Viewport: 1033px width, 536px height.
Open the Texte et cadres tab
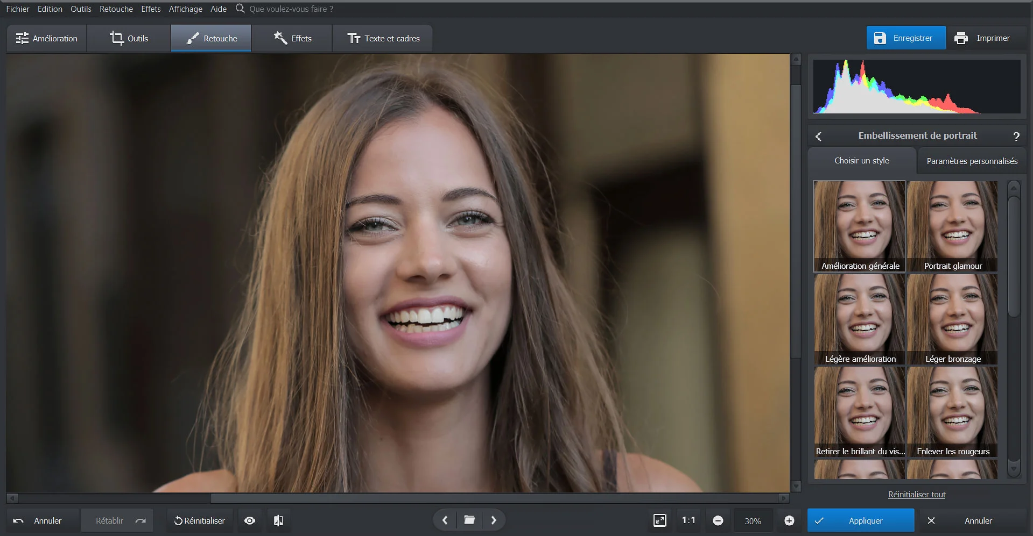click(x=383, y=38)
